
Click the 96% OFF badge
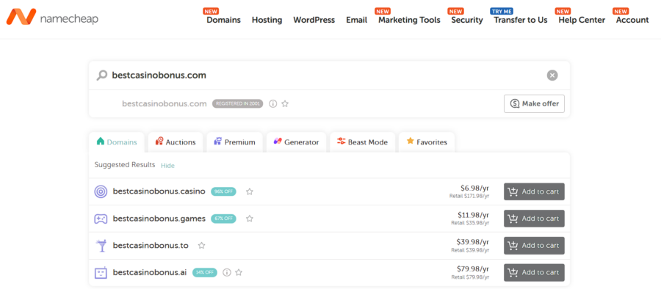[223, 191]
